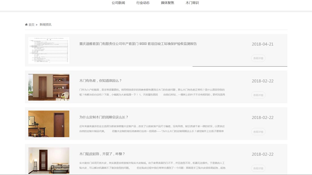Select the door image for the 定制木门 article
This screenshot has width=312, height=175.
[x=49, y=124]
